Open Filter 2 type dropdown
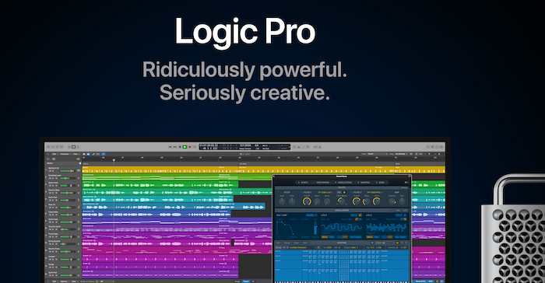545x283 pixels. pos(374,192)
